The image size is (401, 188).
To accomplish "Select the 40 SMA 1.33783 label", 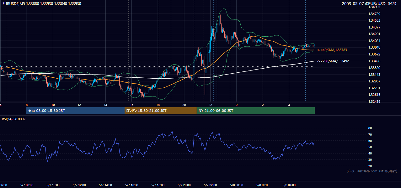I will (x=332, y=50).
